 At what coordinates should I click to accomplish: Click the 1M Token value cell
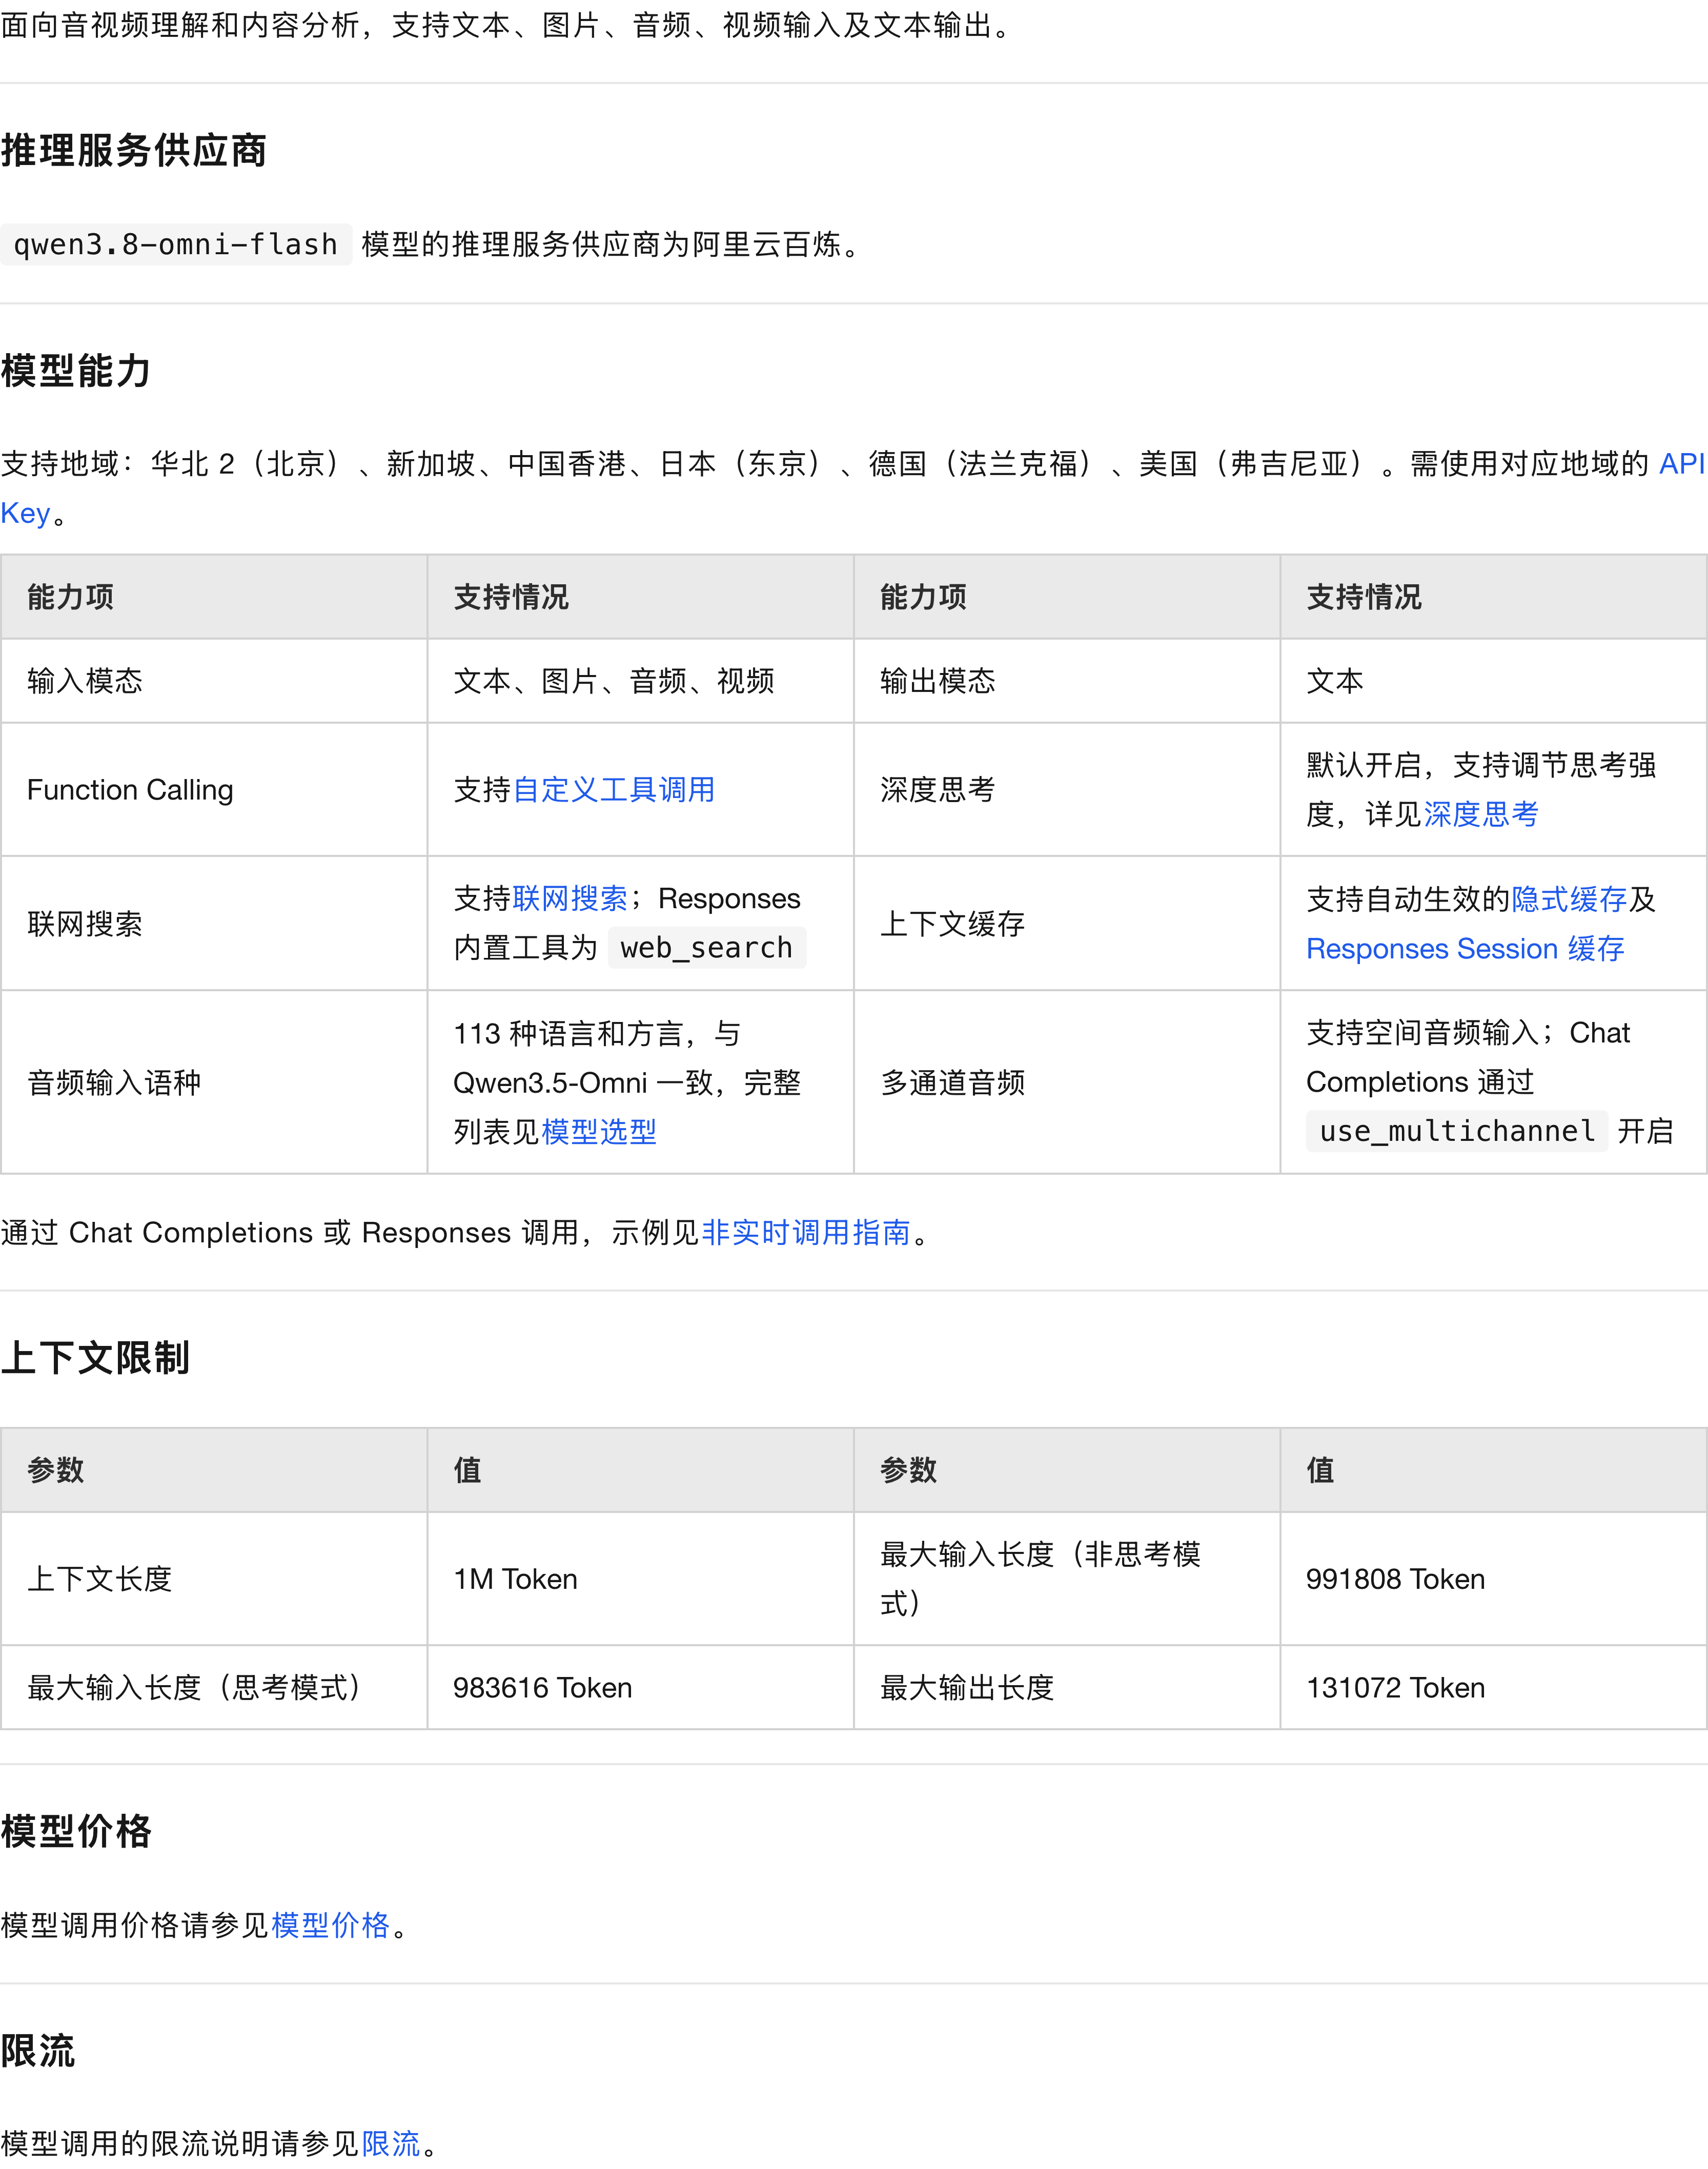pyautogui.click(x=640, y=1579)
